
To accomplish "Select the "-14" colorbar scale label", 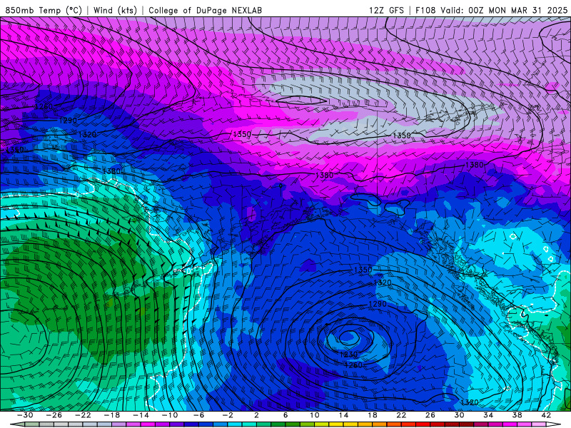I will point(141,415).
